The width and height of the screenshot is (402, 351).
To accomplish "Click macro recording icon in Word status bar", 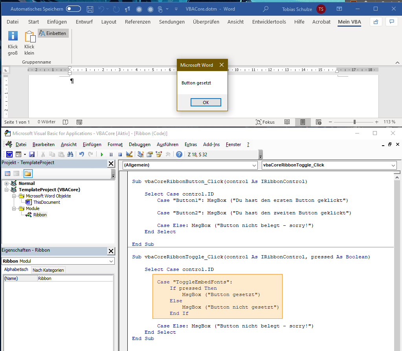I will coord(79,122).
